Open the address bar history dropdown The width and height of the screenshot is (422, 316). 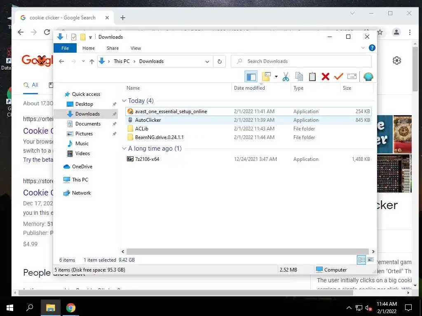(207, 62)
